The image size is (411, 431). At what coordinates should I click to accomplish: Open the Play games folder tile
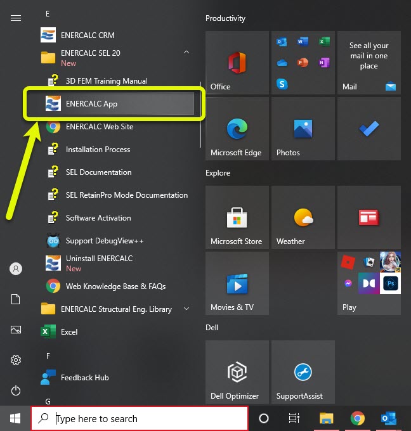point(369,283)
